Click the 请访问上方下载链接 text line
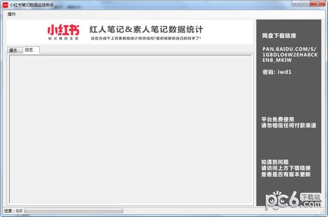The height and width of the screenshot is (217, 328). pos(286,168)
